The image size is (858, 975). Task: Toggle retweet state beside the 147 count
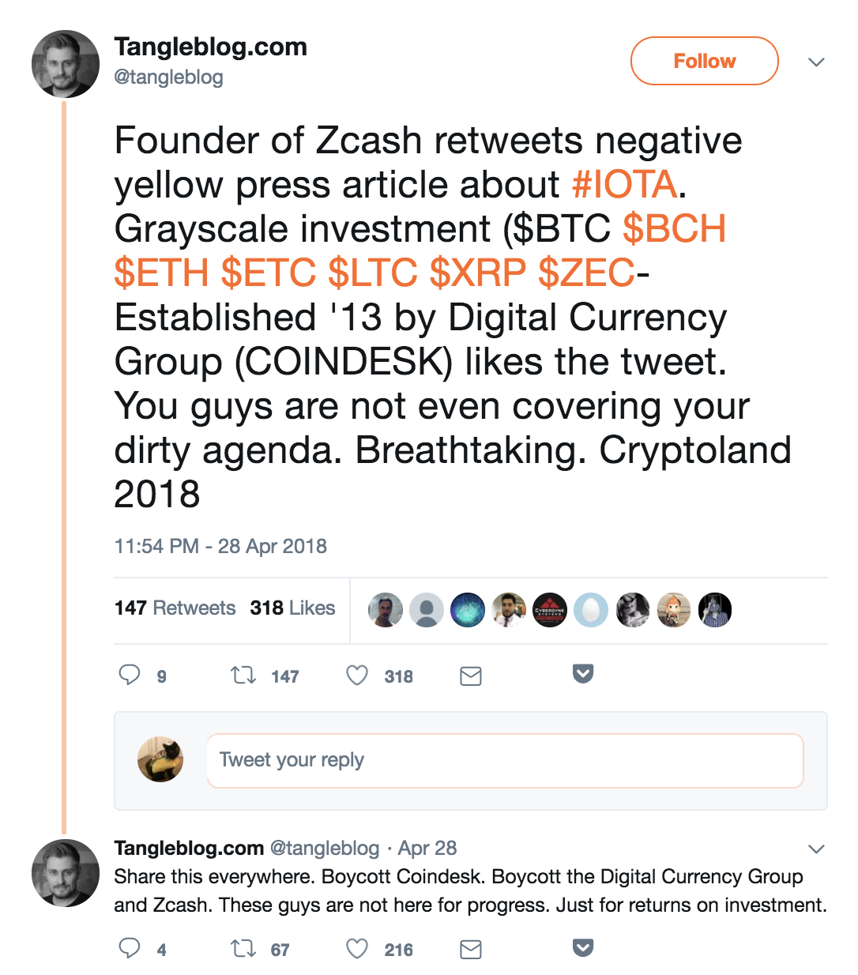click(245, 676)
